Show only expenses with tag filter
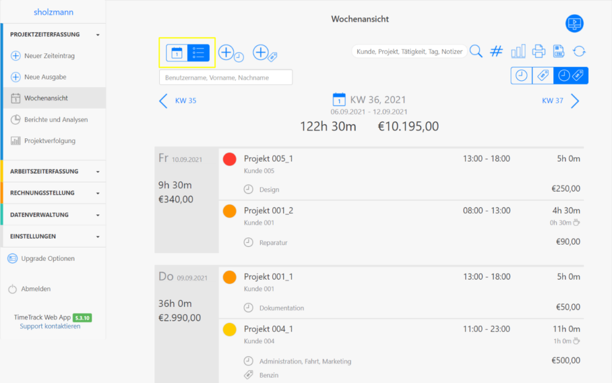The height and width of the screenshot is (383, 612). pyautogui.click(x=542, y=75)
